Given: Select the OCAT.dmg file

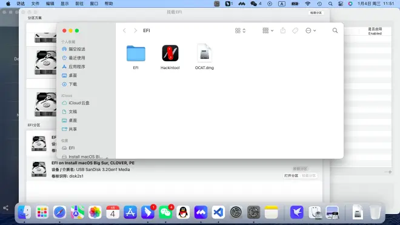Looking at the screenshot, I should click(204, 53).
